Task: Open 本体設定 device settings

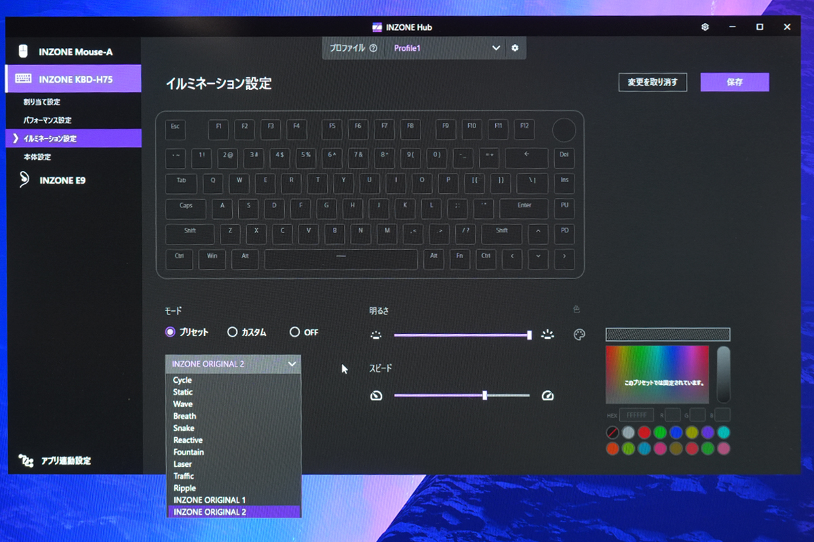Action: tap(37, 157)
